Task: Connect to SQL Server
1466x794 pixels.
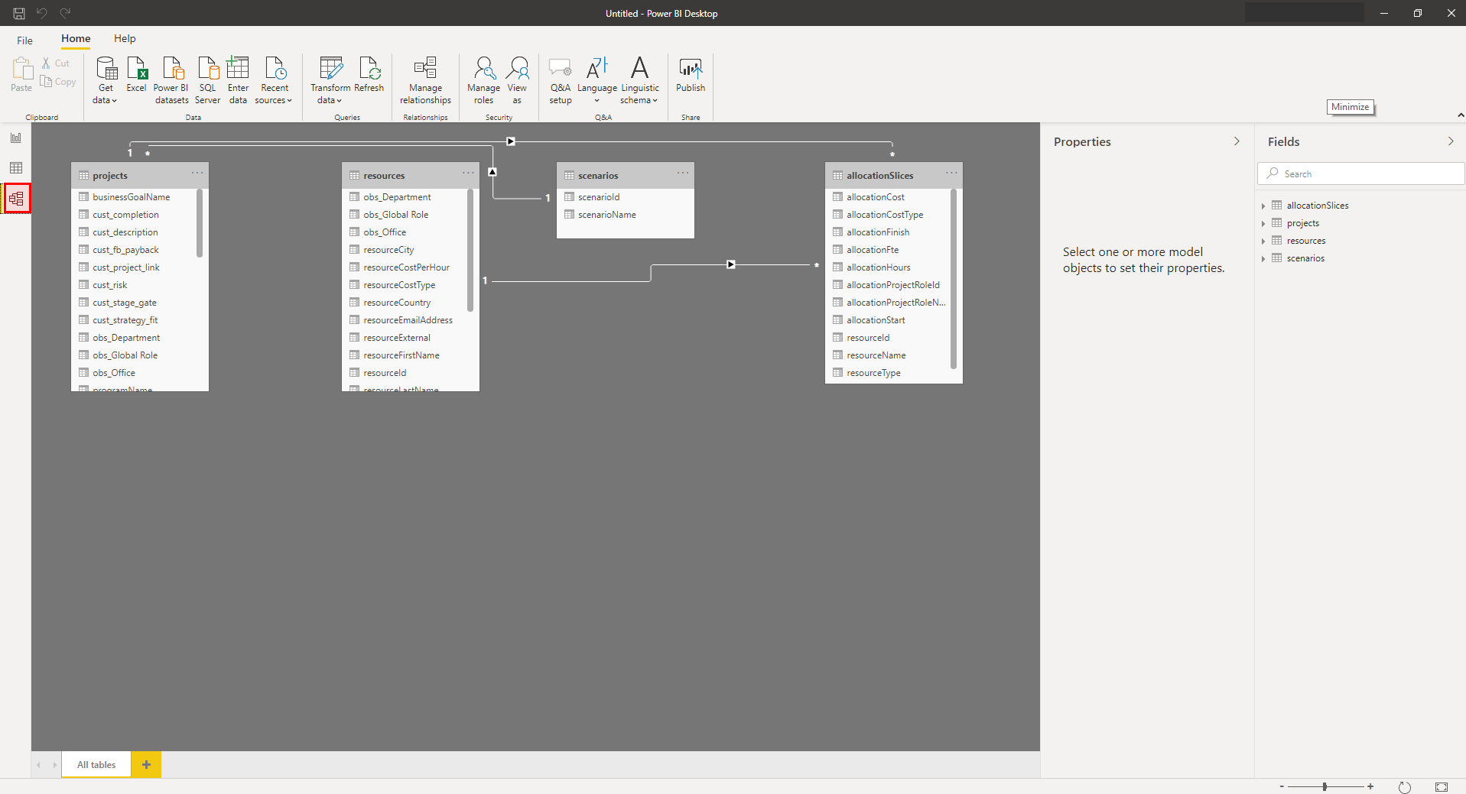Action: pos(207,80)
